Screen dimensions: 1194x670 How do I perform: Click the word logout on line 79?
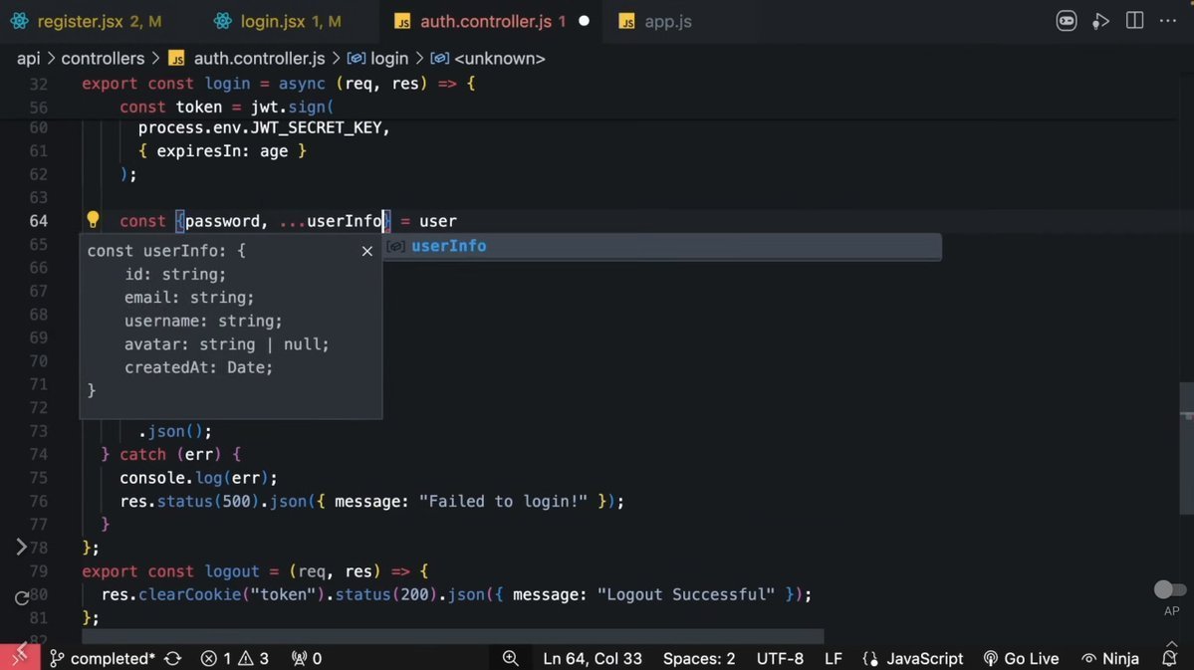(232, 571)
